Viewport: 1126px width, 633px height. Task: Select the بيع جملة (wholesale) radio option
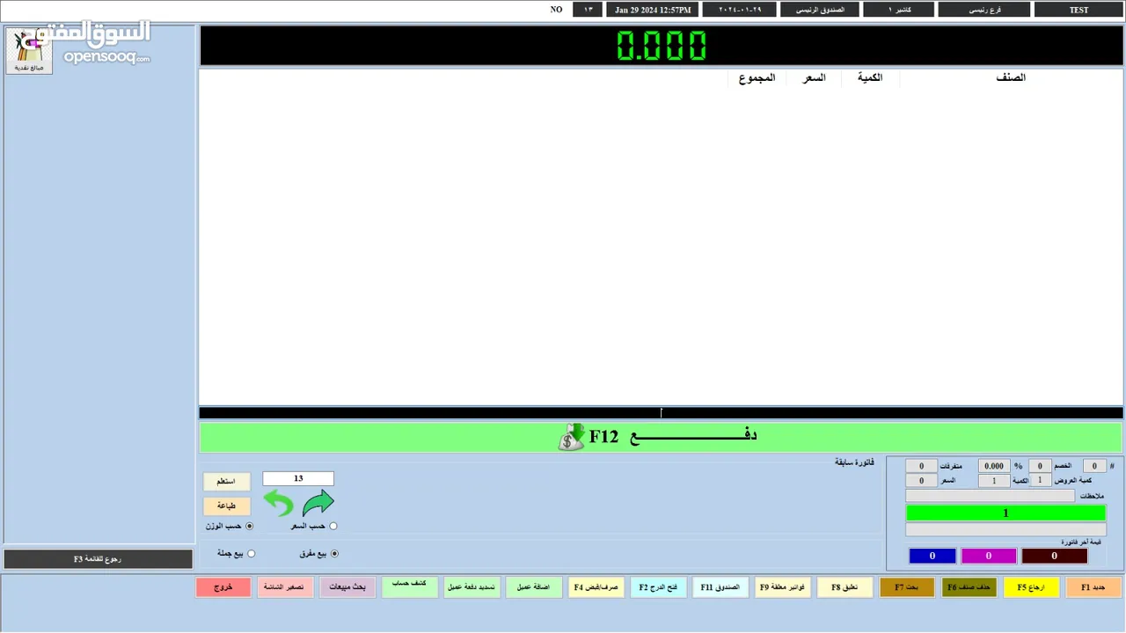[252, 554]
